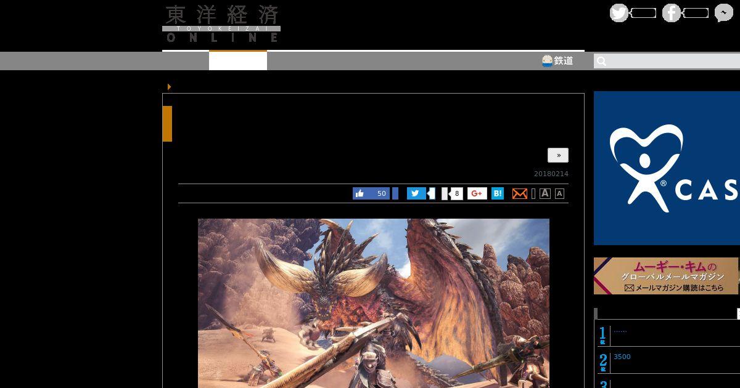Click the search magnifier icon
This screenshot has height=388, width=740.
pos(602,61)
